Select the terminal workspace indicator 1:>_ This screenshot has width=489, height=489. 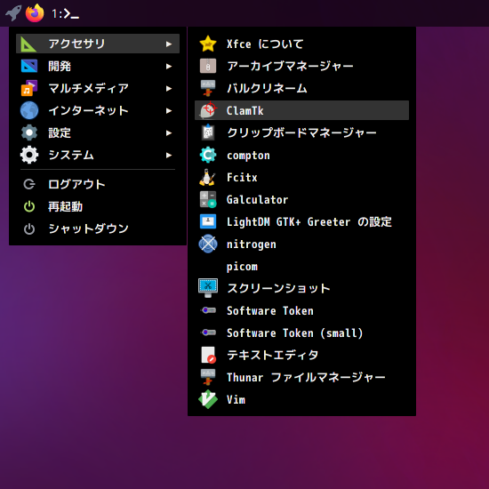click(x=65, y=13)
